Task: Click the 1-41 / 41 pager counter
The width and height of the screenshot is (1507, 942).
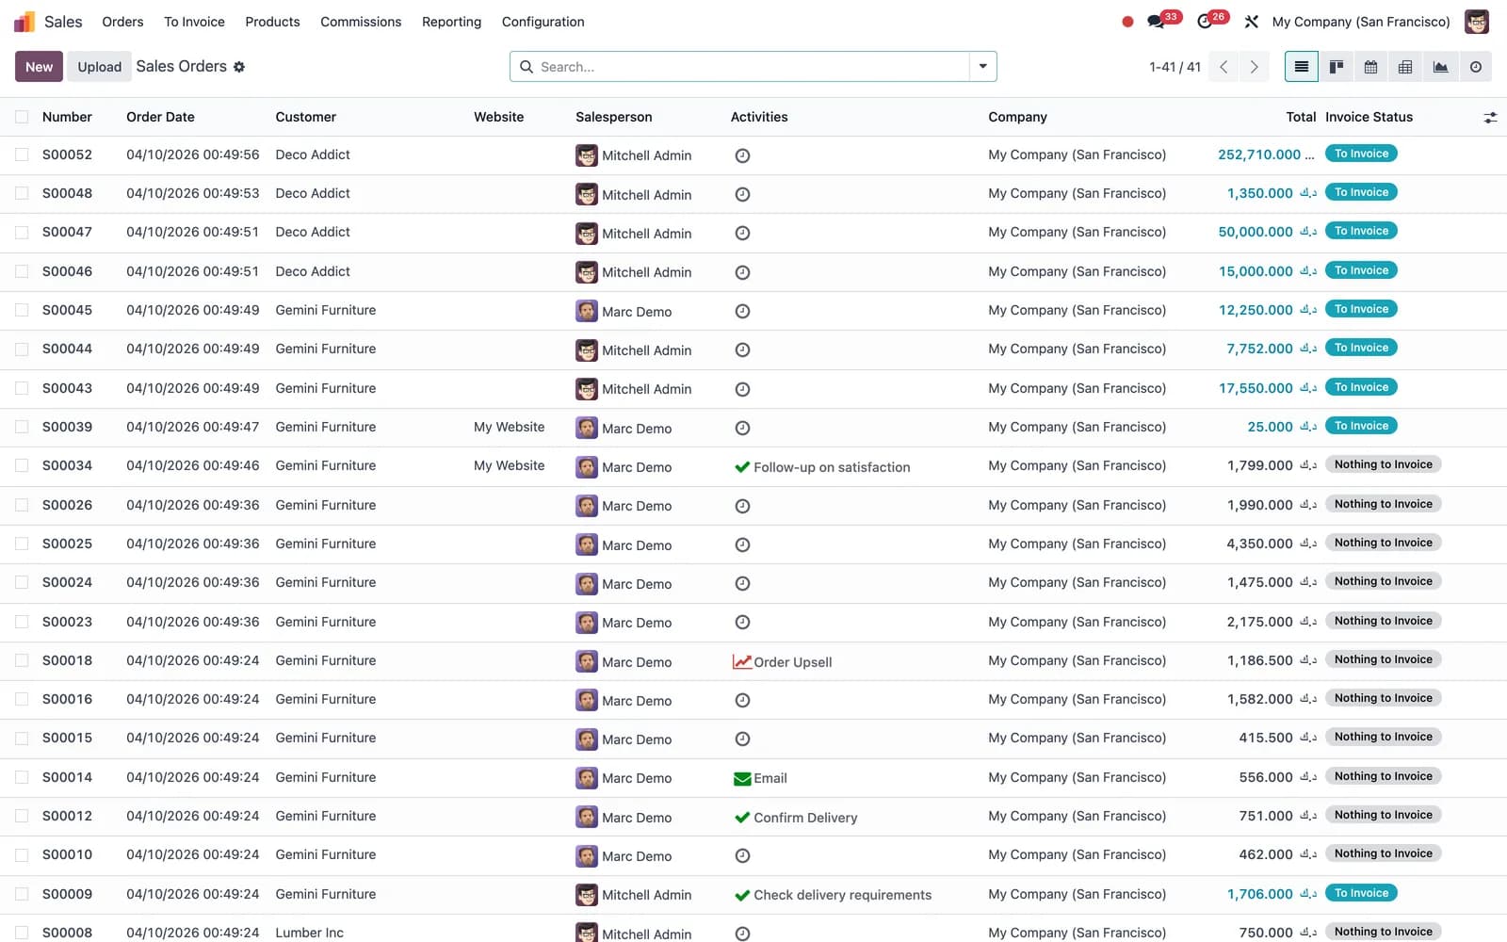Action: (1175, 67)
